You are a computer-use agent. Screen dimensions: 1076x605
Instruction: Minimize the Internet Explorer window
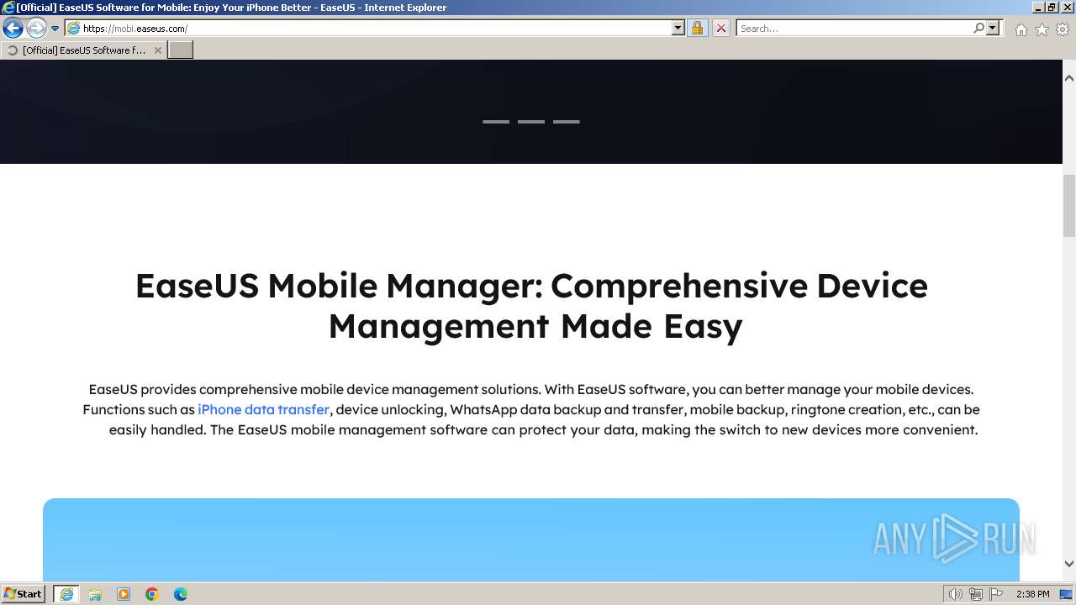point(1037,7)
